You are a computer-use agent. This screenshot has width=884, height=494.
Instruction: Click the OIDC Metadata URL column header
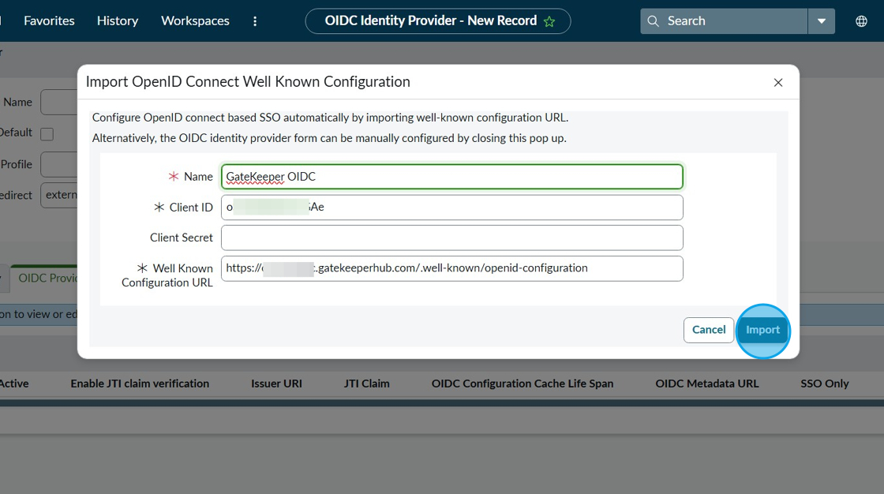point(707,384)
